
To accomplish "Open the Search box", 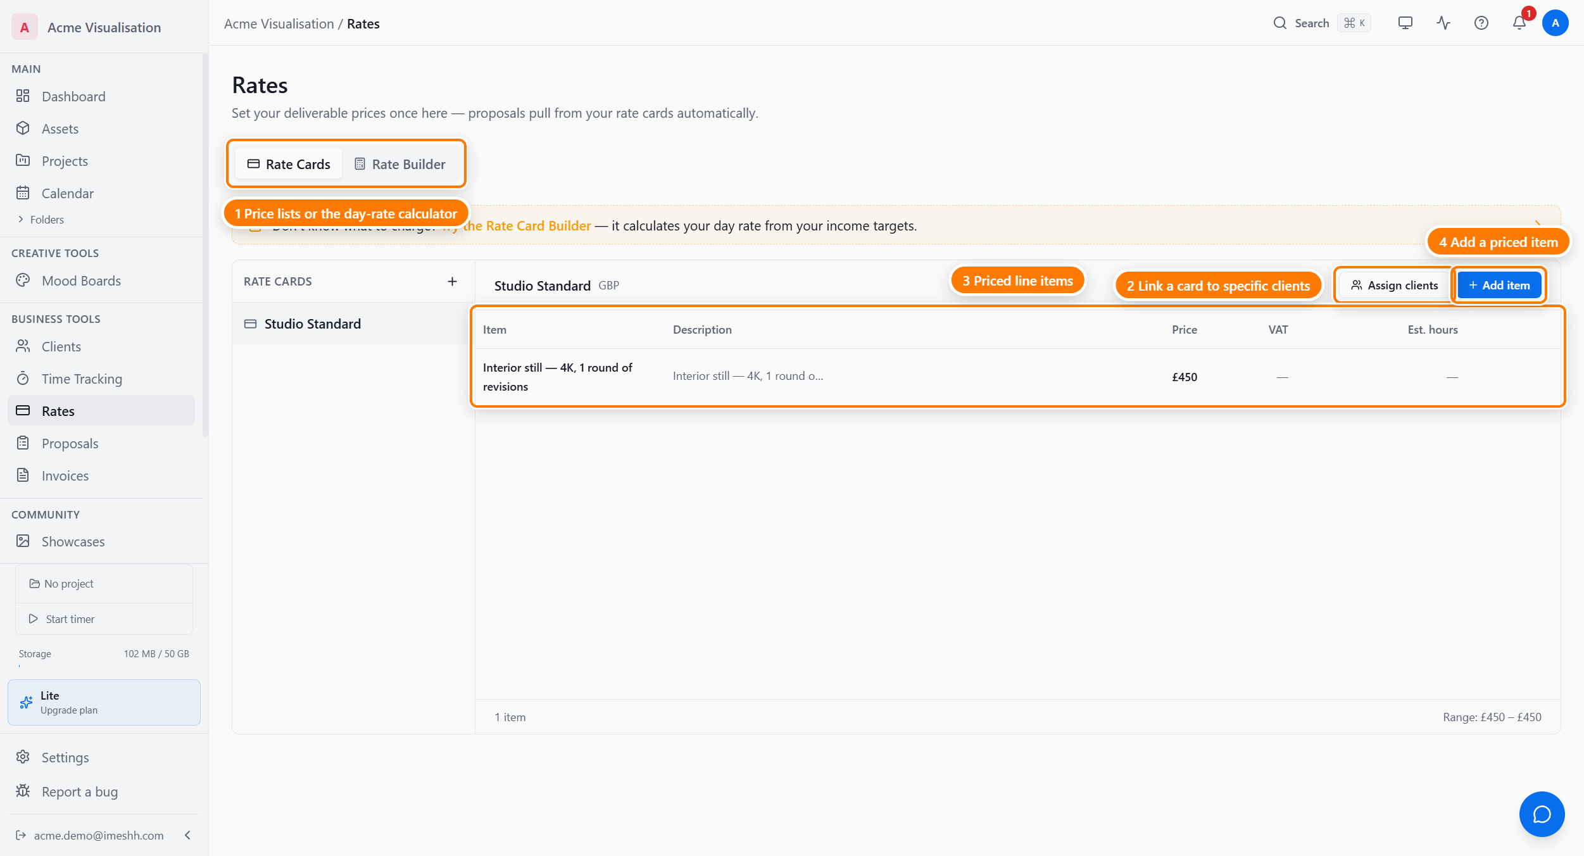I will tap(1322, 23).
